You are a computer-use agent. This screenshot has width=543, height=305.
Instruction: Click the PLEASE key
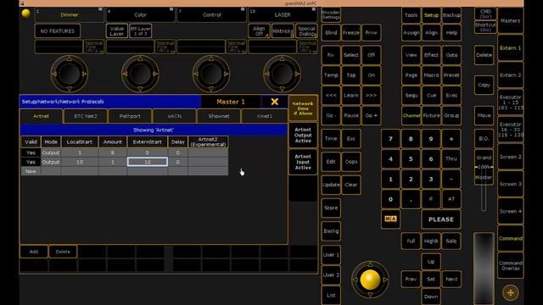[441, 219]
